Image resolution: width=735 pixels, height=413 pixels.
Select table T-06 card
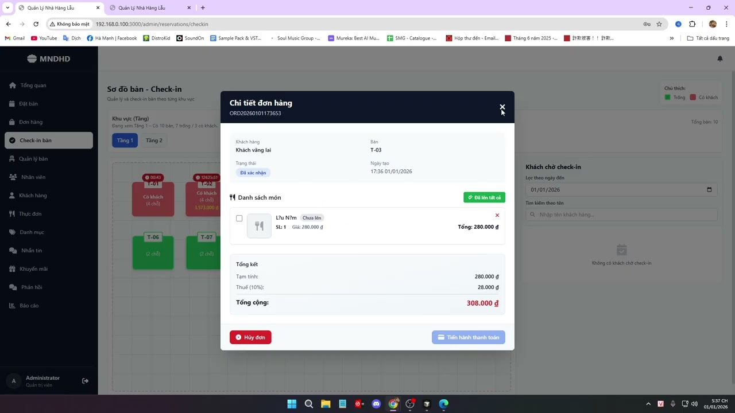pos(153,252)
